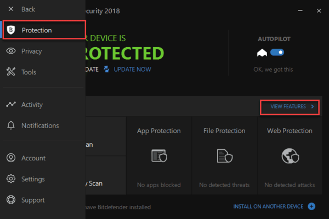Open the Web Protection tile
Viewport: 329px width, 219px height.
tap(290, 155)
